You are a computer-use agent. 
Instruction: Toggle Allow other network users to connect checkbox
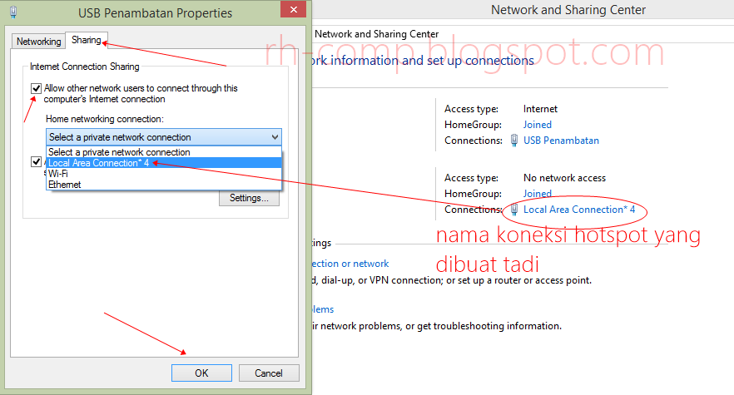click(x=36, y=88)
